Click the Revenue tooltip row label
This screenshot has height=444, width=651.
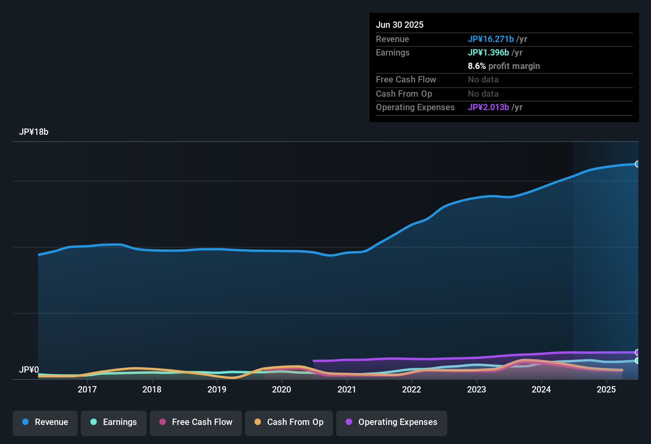point(393,39)
